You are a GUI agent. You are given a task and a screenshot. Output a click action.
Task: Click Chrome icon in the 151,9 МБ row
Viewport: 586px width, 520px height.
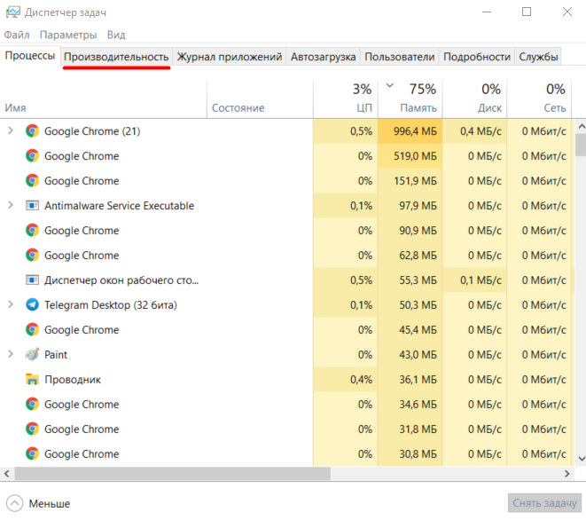(x=32, y=181)
